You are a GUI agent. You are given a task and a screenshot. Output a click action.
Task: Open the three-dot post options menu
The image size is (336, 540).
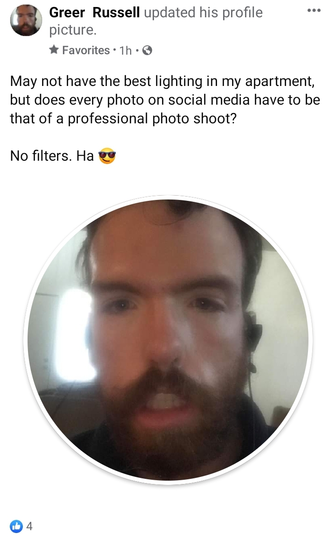coord(314,11)
